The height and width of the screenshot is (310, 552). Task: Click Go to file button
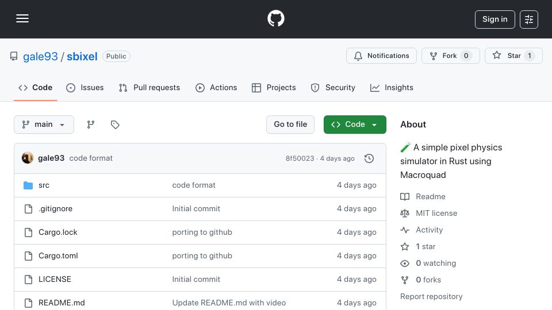[x=290, y=125]
